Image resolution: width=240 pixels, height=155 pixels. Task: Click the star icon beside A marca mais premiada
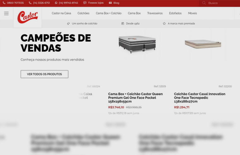pyautogui.click(x=164, y=24)
